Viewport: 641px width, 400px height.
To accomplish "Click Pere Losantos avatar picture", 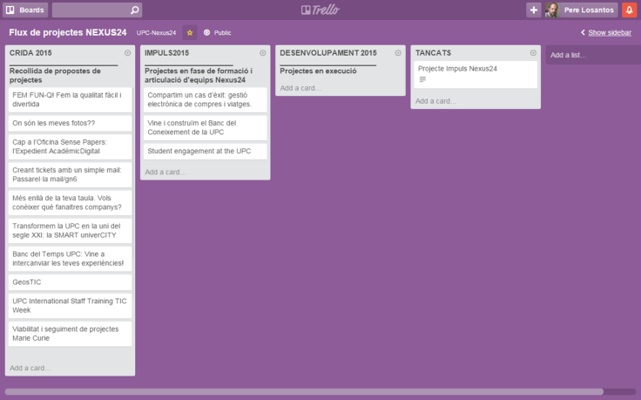I will (552, 10).
